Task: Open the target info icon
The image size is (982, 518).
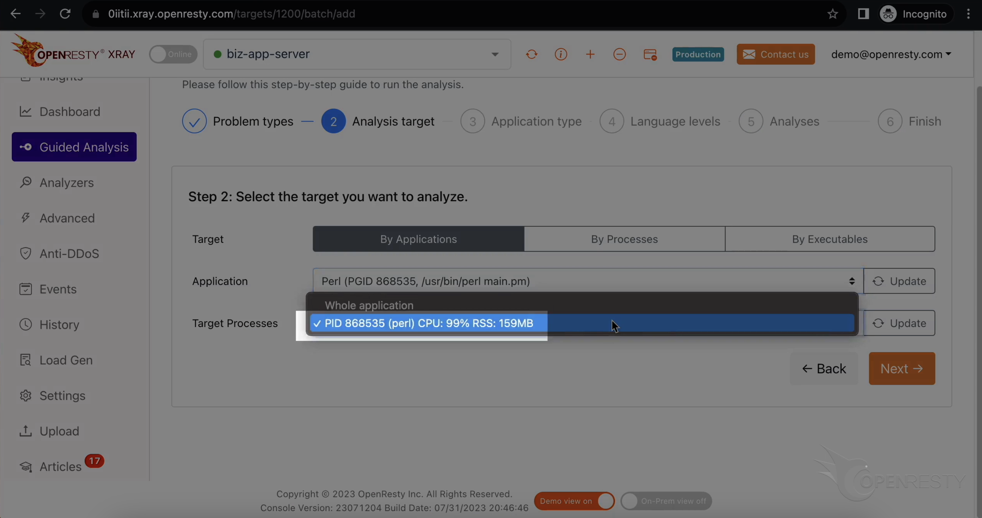Action: [561, 54]
